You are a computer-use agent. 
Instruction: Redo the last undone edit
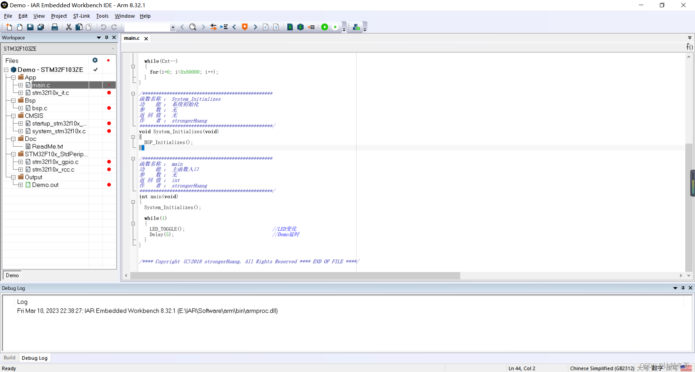tap(114, 27)
